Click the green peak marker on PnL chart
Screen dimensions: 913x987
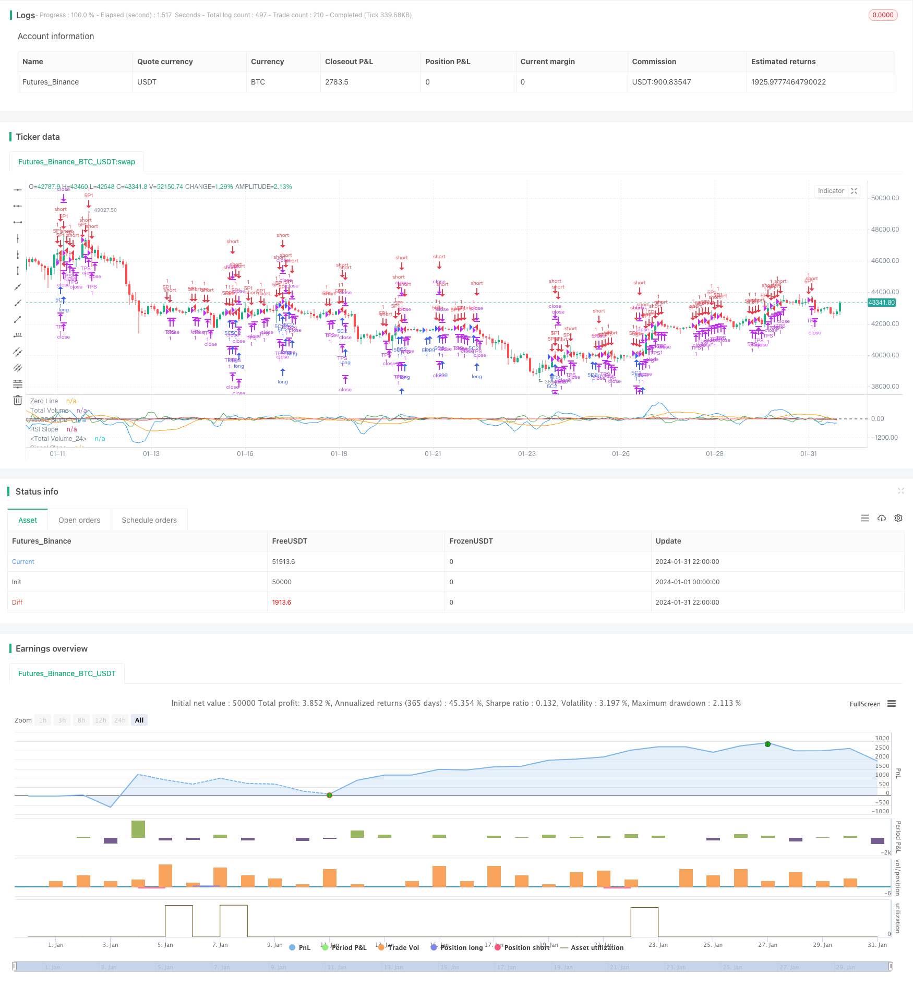point(767,744)
